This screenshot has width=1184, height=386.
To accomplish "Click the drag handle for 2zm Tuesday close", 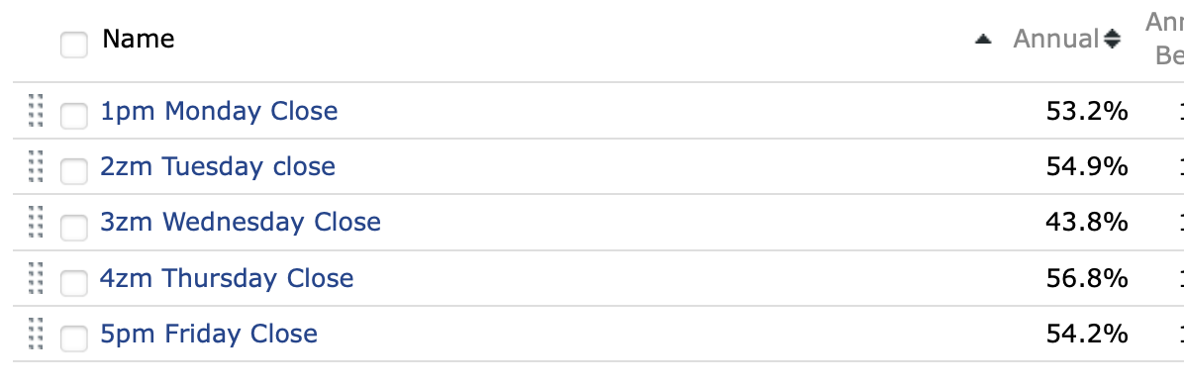I will coord(36,166).
